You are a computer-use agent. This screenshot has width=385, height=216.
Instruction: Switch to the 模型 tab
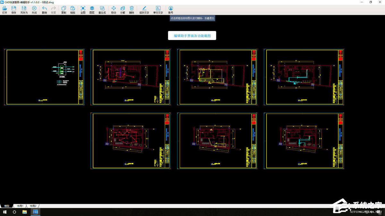7,206
